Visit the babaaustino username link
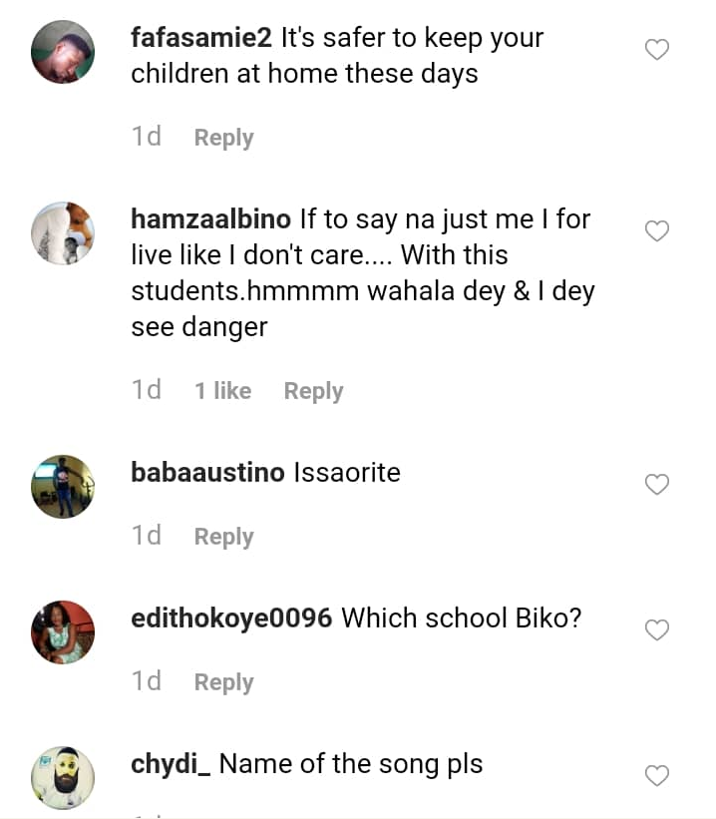 [207, 473]
